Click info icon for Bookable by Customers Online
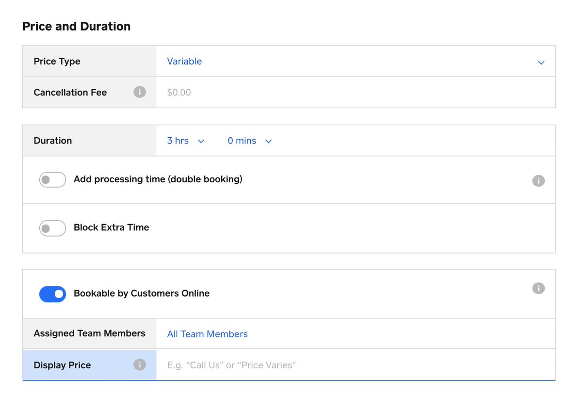582x395 pixels. coord(538,288)
